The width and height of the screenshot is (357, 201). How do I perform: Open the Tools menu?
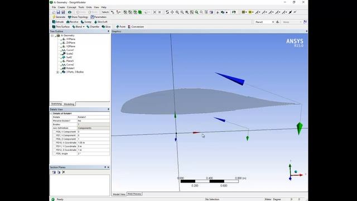(81, 7)
